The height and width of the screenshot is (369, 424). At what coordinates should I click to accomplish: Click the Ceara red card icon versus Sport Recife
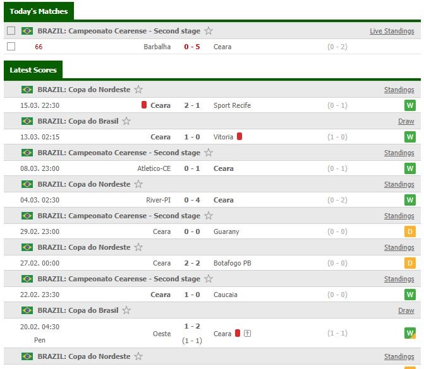144,105
